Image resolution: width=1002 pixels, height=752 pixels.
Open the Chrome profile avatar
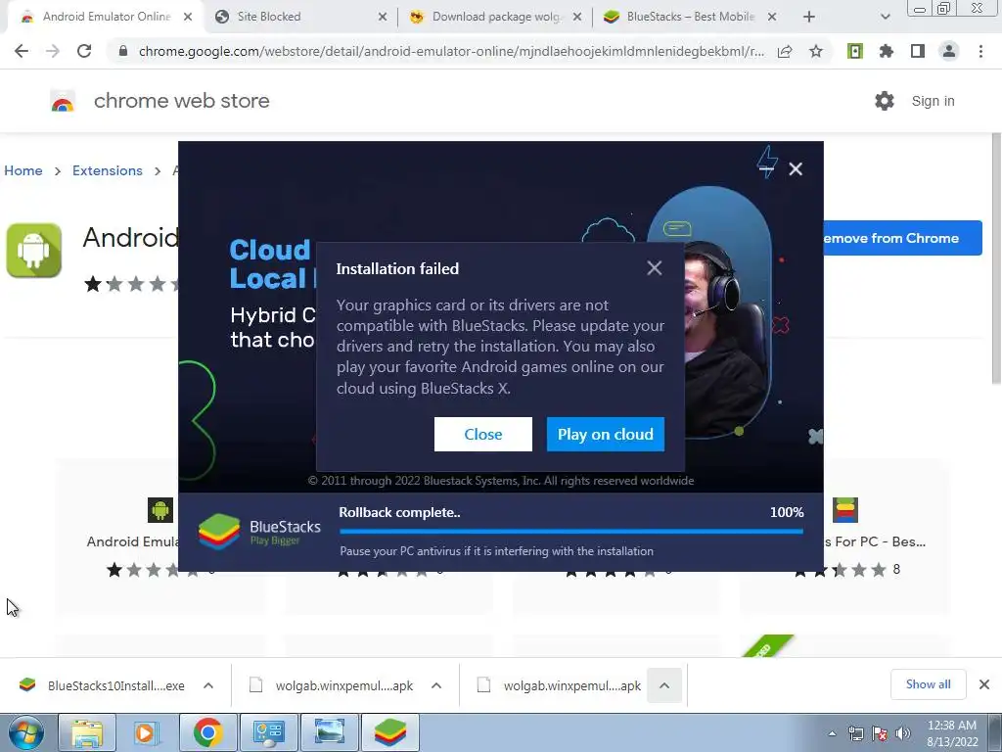click(949, 51)
